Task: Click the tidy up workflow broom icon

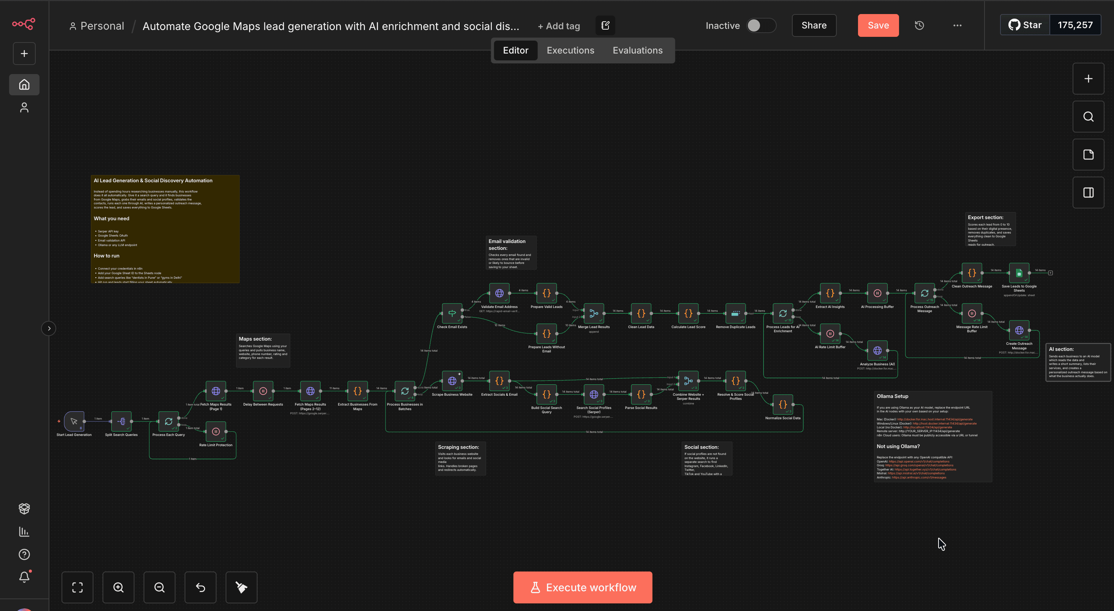Action: coord(241,587)
